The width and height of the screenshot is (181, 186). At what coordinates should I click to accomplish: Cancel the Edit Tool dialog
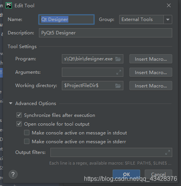(x=158, y=174)
